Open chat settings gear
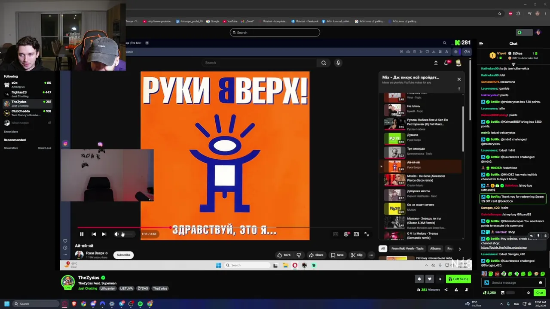The height and width of the screenshot is (309, 550). (529, 293)
